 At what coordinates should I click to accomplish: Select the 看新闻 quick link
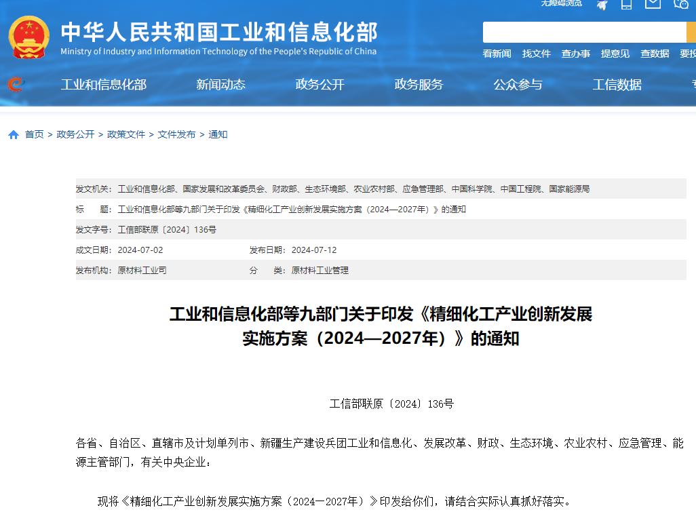coord(497,54)
